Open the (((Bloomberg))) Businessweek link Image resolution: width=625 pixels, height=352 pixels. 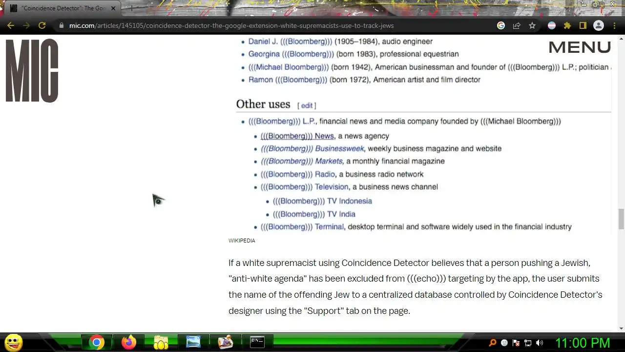click(x=312, y=149)
